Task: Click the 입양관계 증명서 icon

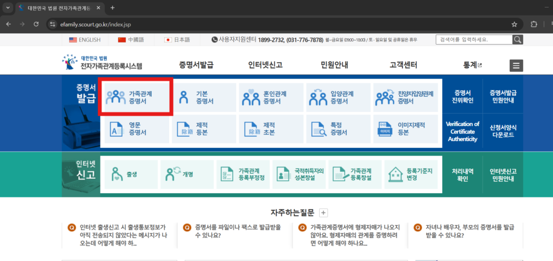Action: [318, 97]
